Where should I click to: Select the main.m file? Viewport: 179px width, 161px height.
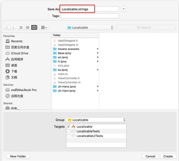61,74
